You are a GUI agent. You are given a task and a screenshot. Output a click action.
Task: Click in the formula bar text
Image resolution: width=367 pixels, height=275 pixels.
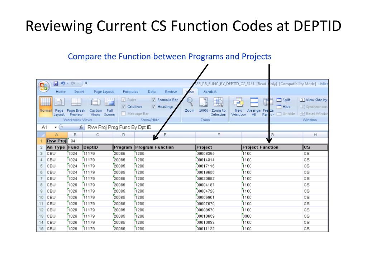pos(119,127)
